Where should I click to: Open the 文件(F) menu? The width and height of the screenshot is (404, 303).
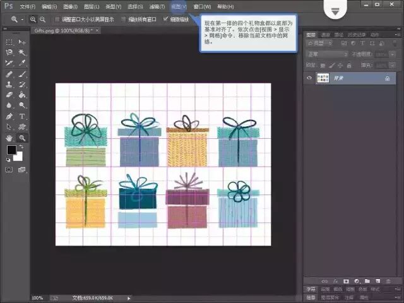point(28,7)
